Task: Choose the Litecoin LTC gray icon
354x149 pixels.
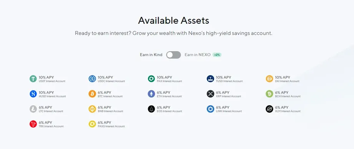Action: click(33, 109)
